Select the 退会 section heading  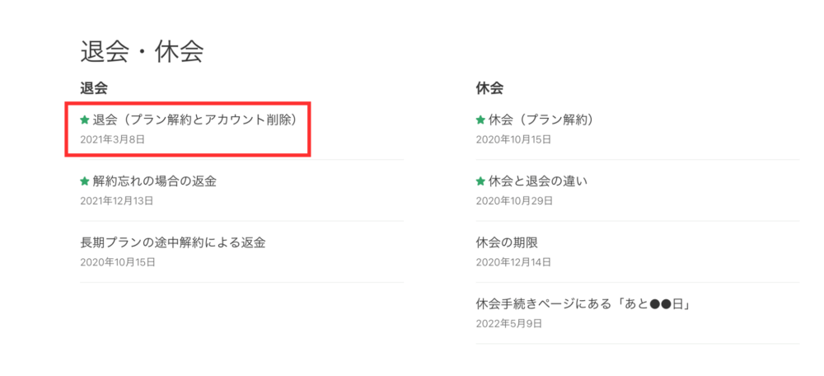pyautogui.click(x=94, y=88)
